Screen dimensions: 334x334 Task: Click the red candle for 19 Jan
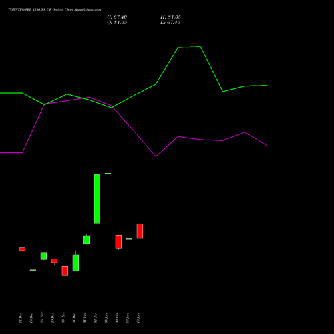(140, 231)
